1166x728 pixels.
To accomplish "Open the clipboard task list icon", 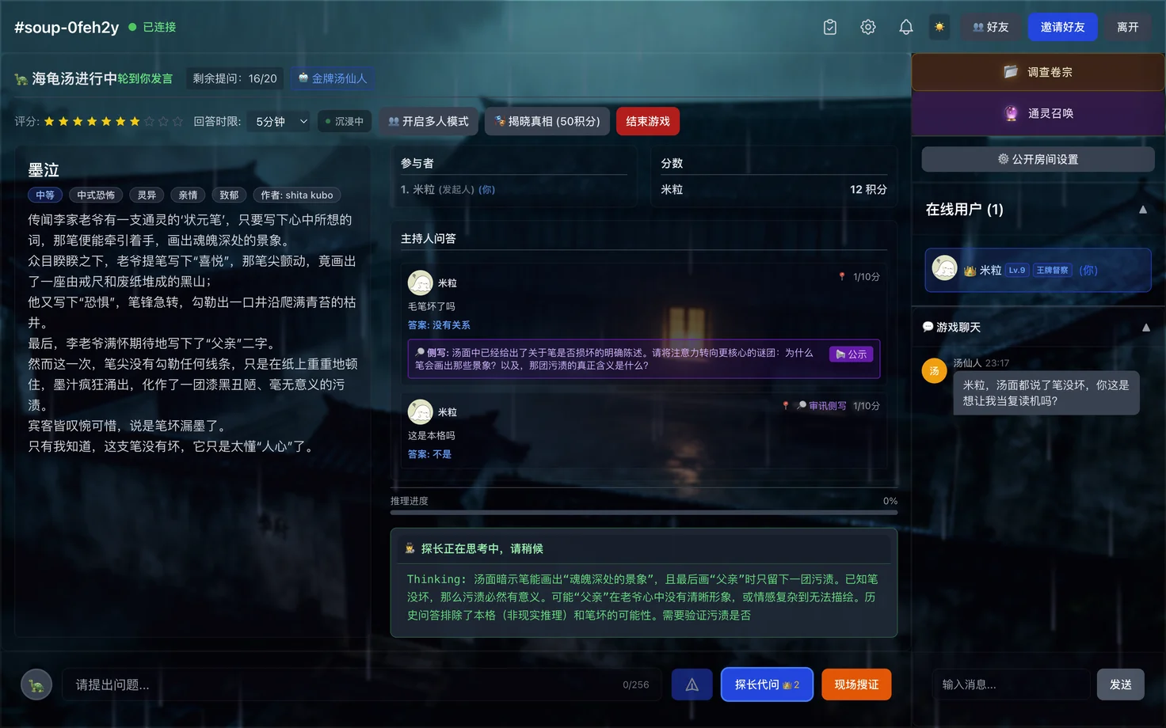I will coord(829,27).
